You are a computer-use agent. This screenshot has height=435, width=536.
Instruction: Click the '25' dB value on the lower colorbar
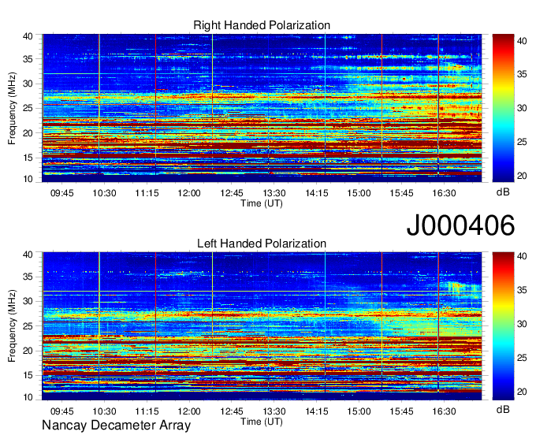point(522,358)
